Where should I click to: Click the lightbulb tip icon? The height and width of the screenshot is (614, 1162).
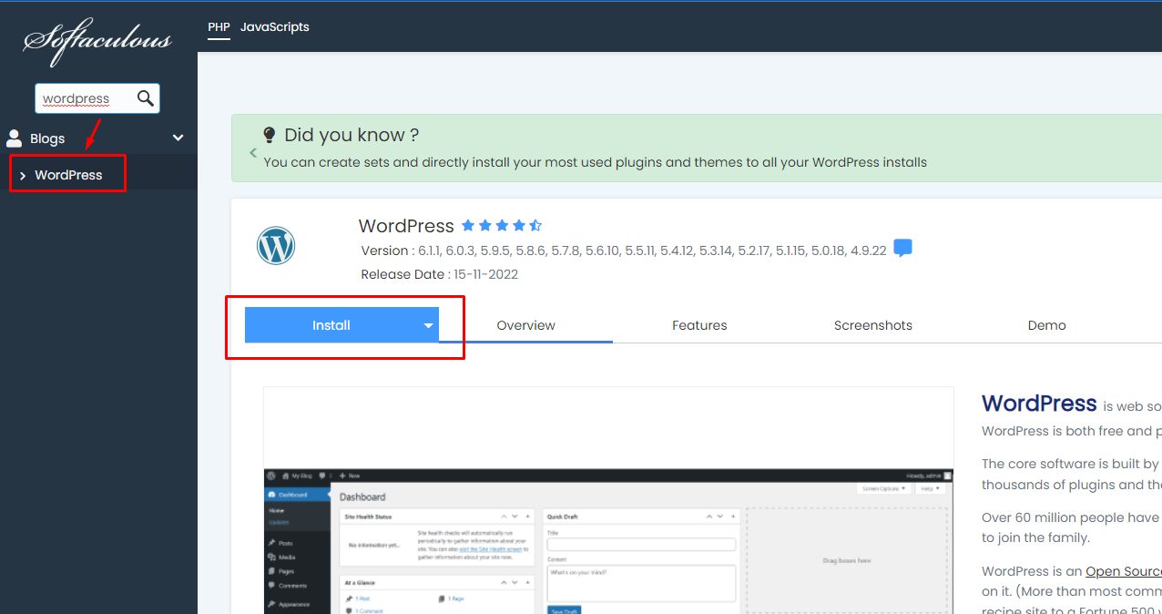(270, 135)
